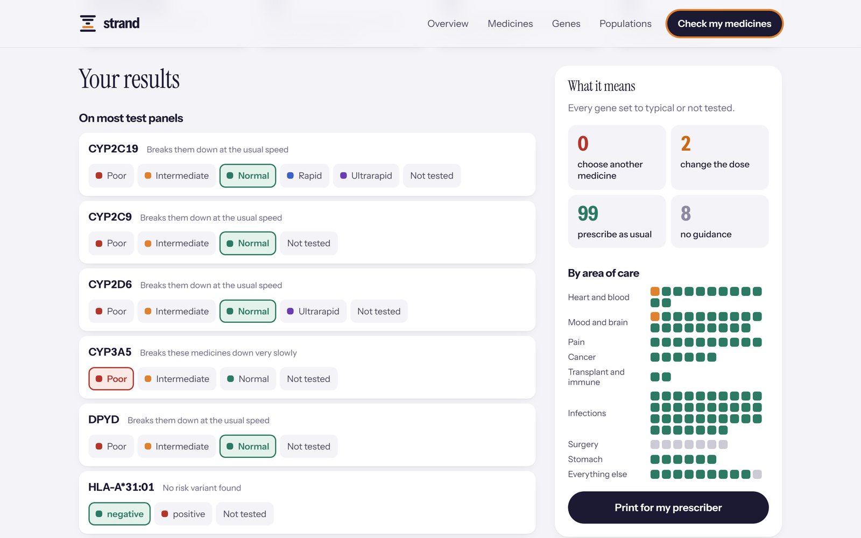Select Intermediate for CYP2C9

tap(177, 243)
